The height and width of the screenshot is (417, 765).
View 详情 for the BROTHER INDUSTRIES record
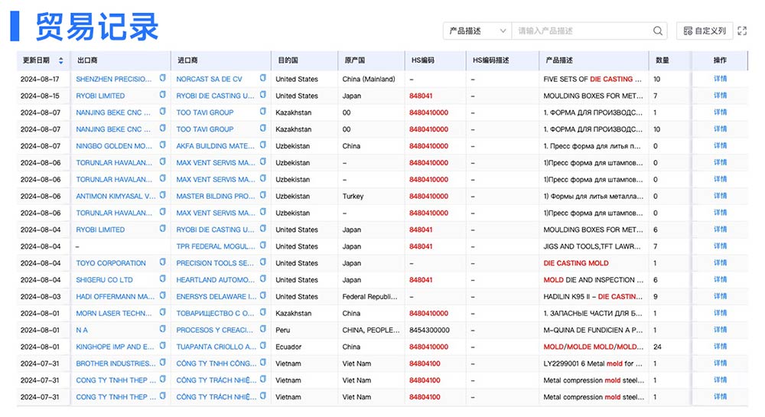[720, 363]
